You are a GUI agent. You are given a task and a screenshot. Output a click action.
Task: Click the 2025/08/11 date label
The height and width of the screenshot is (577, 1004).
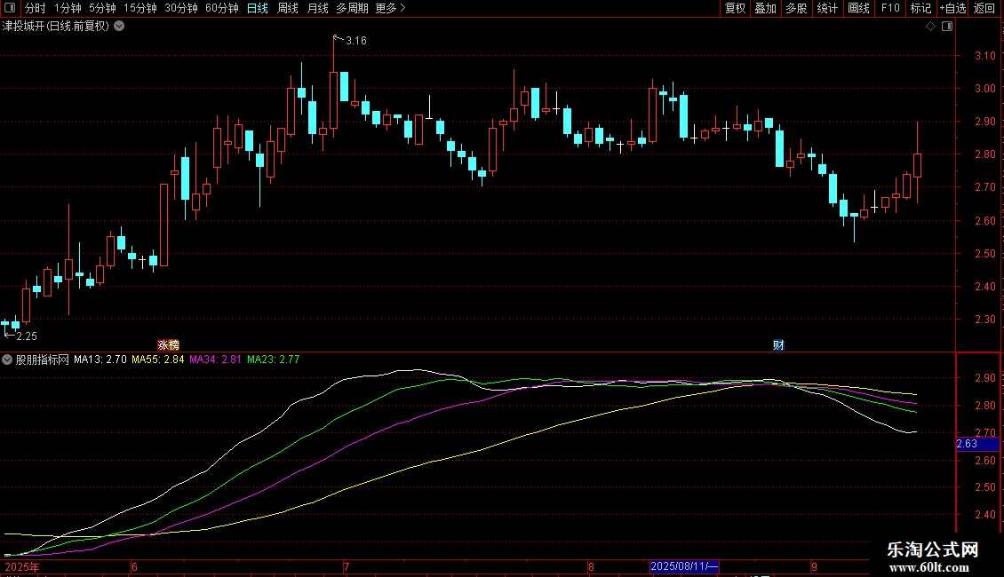[684, 566]
